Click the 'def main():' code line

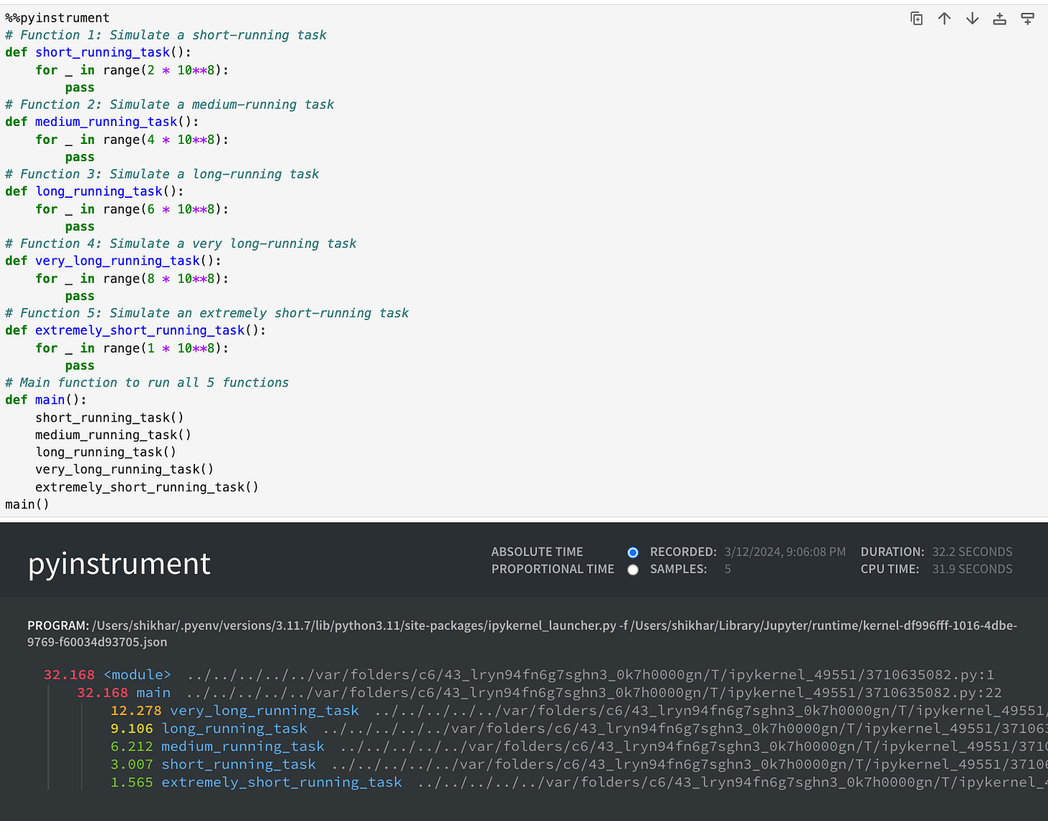46,400
